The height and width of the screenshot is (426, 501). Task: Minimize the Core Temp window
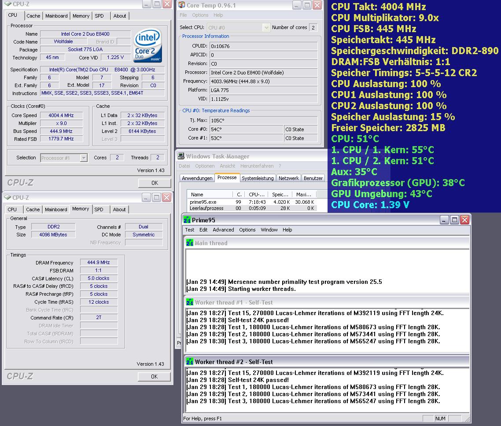pyautogui.click(x=297, y=5)
